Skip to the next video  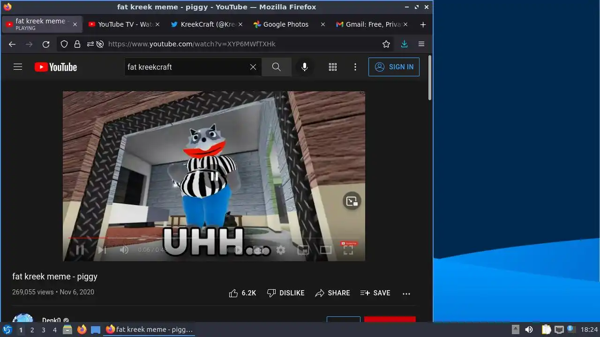click(102, 250)
